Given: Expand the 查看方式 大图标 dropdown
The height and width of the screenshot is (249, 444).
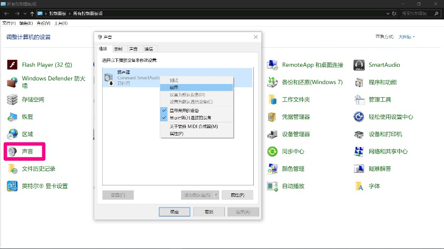Looking at the screenshot, I should tap(407, 37).
